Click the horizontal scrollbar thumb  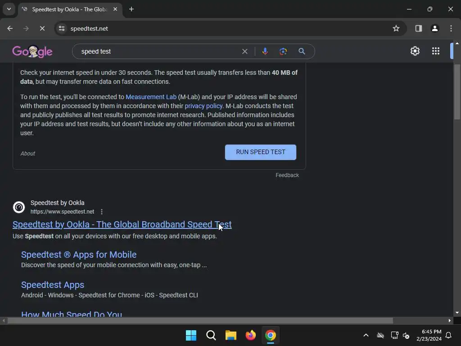pos(200,320)
